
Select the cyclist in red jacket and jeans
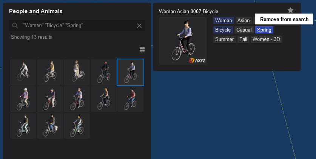tap(130, 99)
